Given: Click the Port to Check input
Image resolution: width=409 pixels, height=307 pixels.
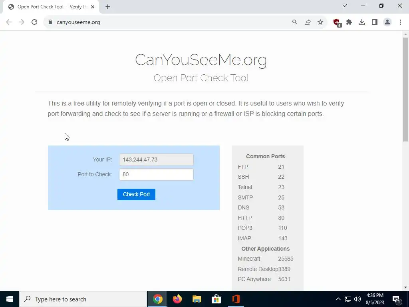Looking at the screenshot, I should 156,174.
